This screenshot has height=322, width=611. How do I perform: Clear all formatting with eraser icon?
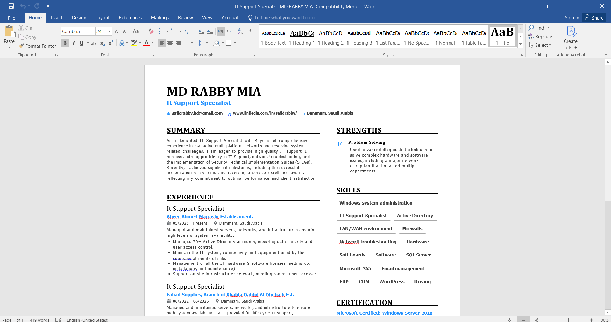[151, 31]
